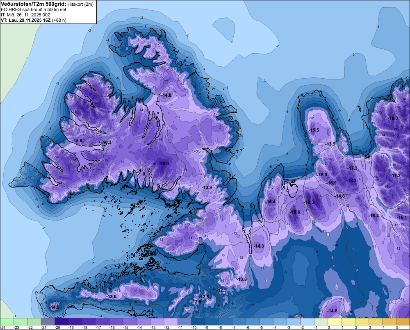Click the -19.3 temperature label
The width and height of the screenshot is (410, 330).
click(309, 202)
